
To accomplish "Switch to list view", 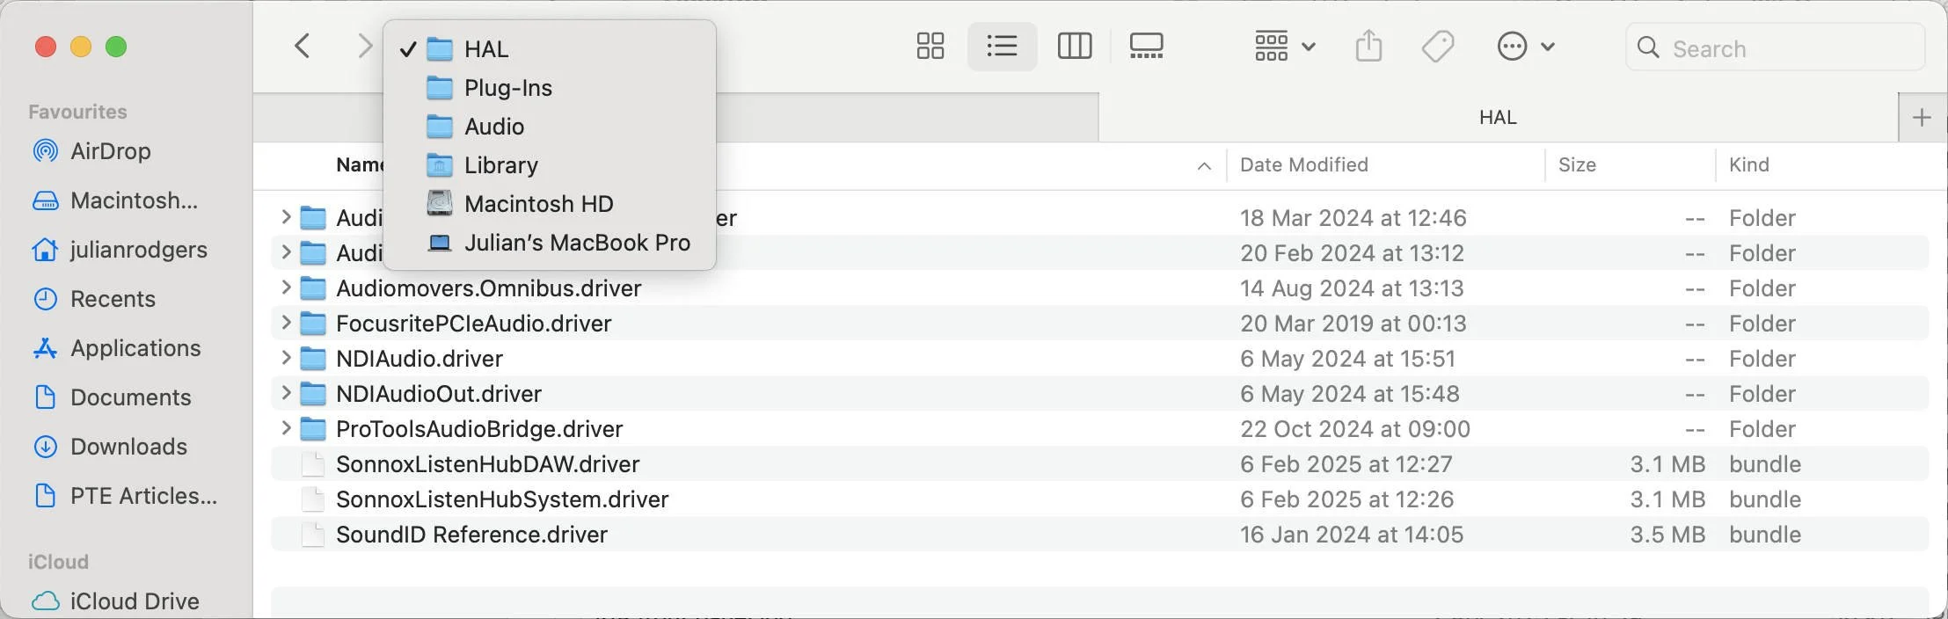I will pyautogui.click(x=1002, y=46).
